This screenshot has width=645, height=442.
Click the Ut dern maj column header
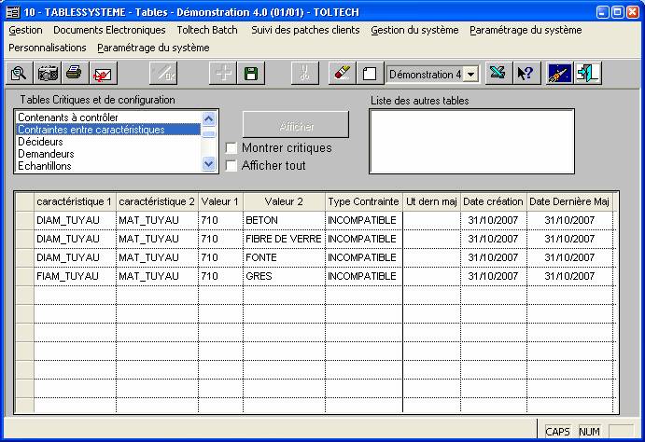[431, 201]
